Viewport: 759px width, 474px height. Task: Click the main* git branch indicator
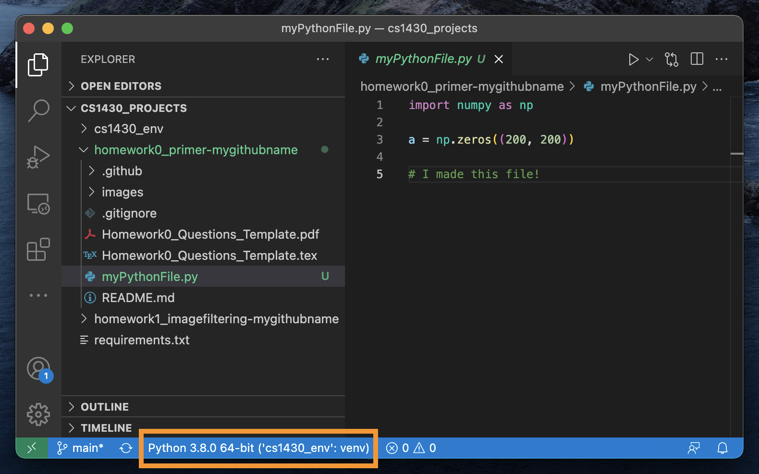81,448
